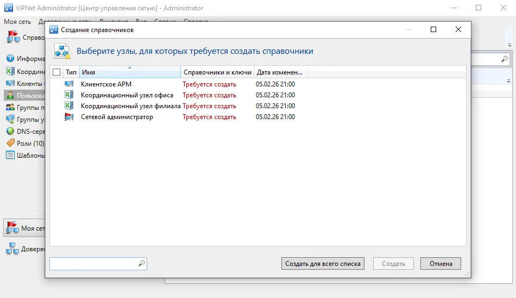
Task: Open the Моя сеть menu
Action: (x=17, y=22)
